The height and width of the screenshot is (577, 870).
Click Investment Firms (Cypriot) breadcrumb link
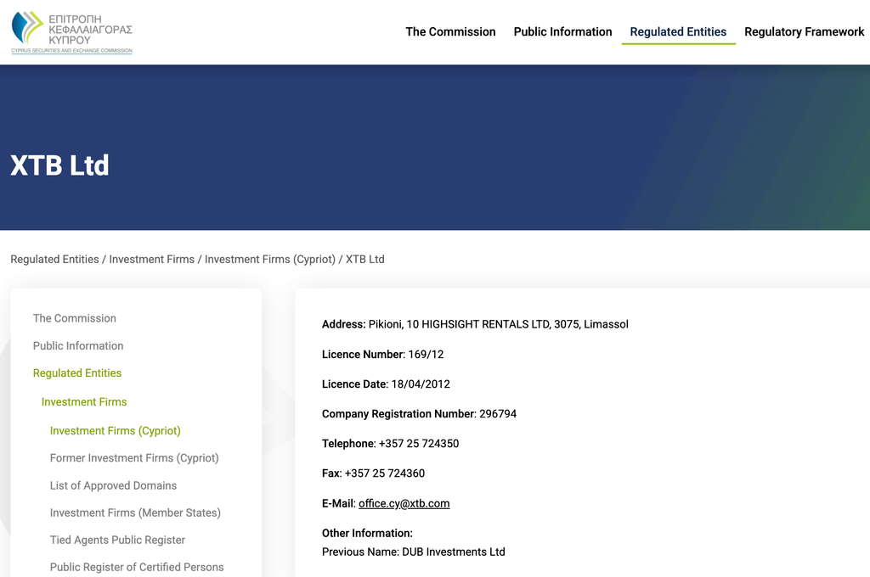point(269,260)
